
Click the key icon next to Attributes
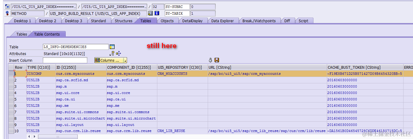coord(112,54)
